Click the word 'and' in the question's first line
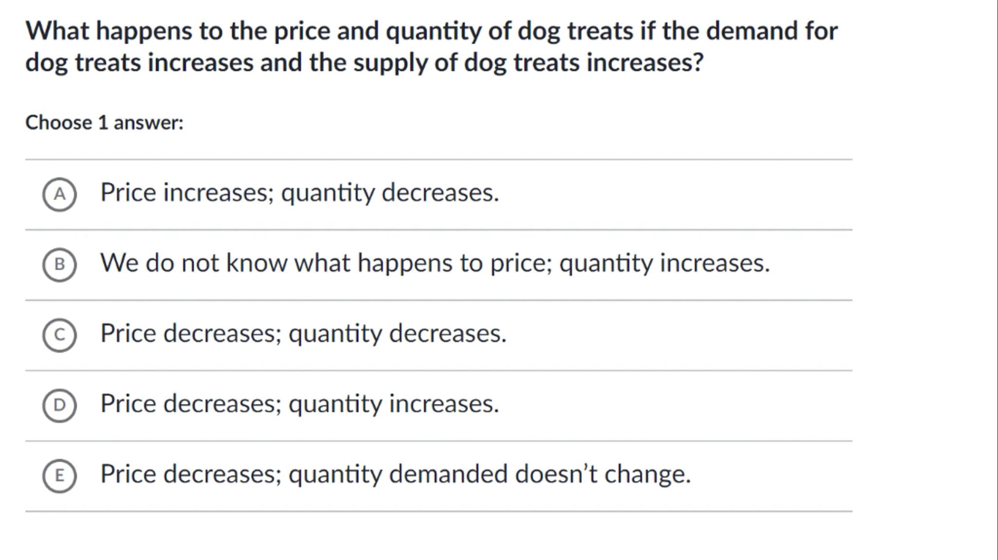Viewport: 998px width, 560px height. point(358,31)
